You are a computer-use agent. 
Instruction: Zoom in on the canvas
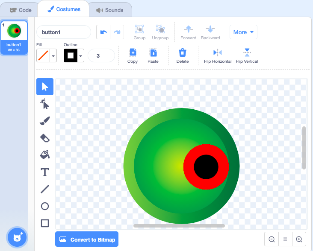pyautogui.click(x=299, y=239)
